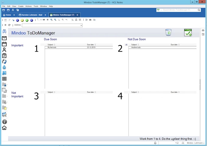Open the search scope dropdown in search box

click(161, 10)
